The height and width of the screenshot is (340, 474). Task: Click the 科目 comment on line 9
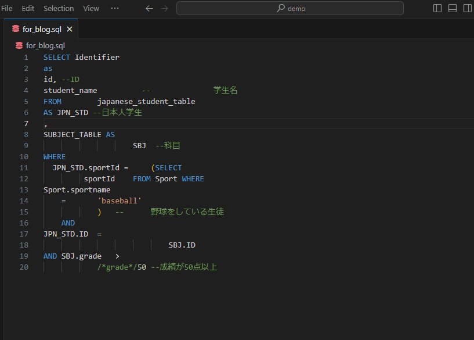[x=172, y=146]
